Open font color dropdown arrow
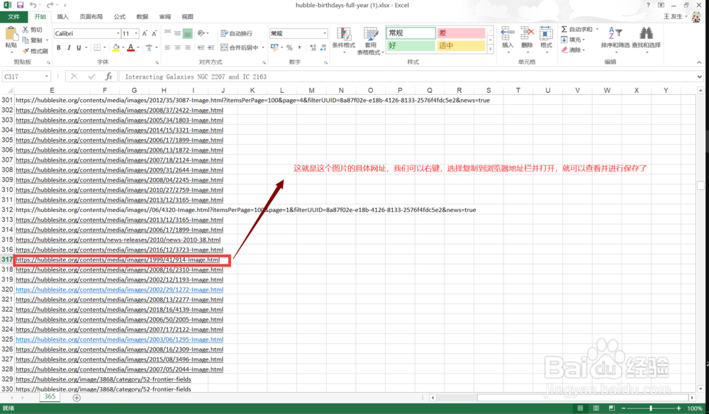709x414 pixels. coord(138,47)
